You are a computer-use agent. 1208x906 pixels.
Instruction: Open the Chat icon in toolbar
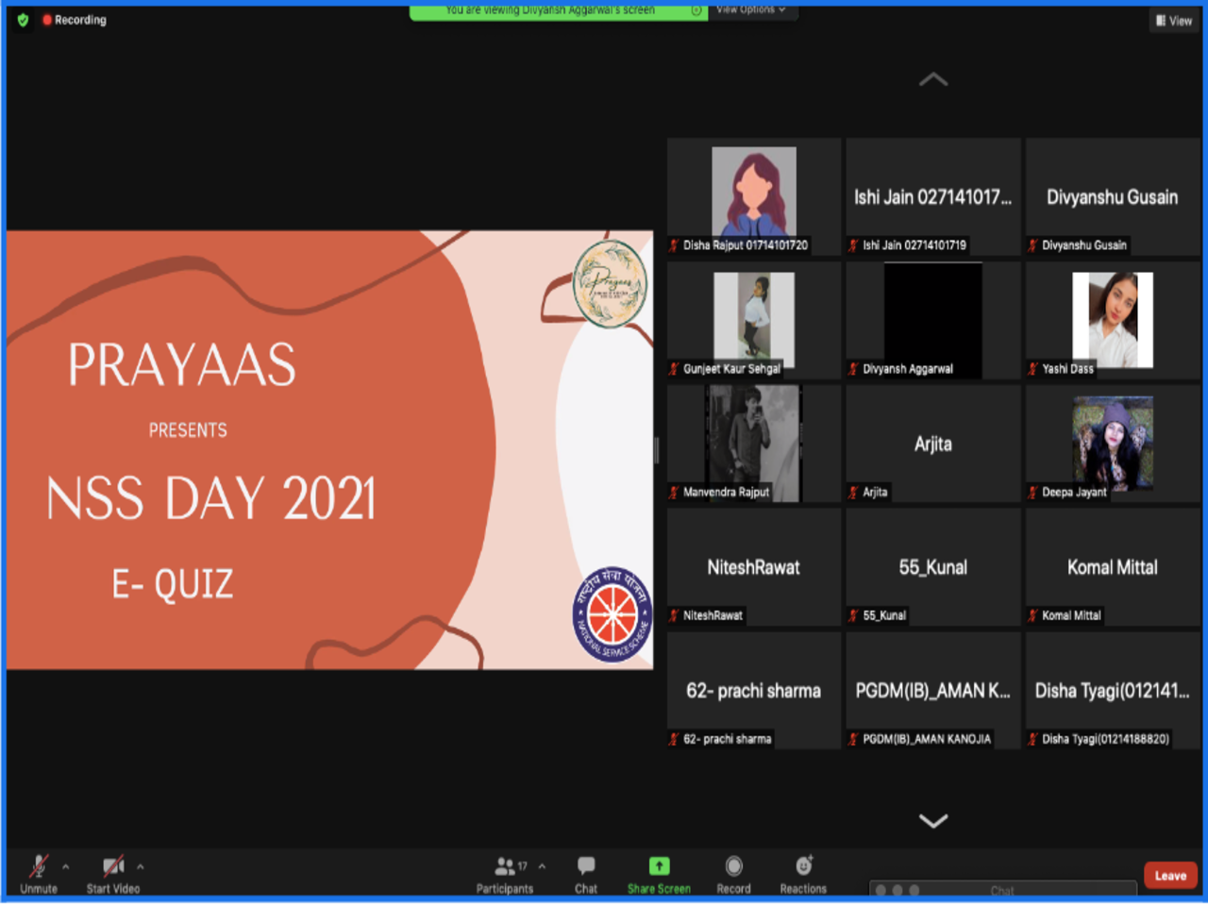pyautogui.click(x=586, y=866)
